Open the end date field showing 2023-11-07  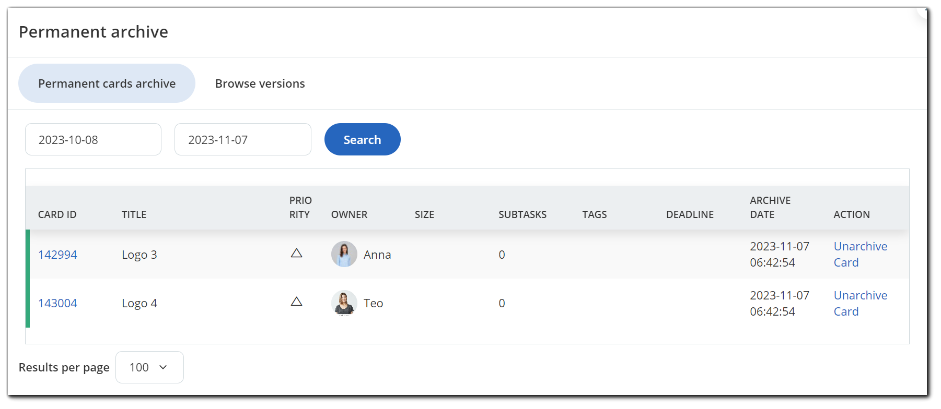click(x=242, y=139)
